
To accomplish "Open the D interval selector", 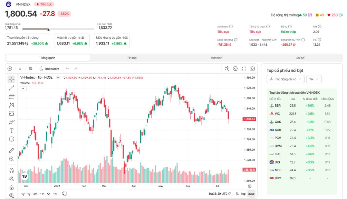I will (x=20, y=69).
